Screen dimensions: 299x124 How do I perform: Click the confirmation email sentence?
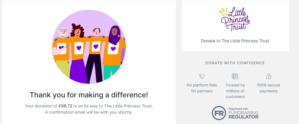[89, 112]
